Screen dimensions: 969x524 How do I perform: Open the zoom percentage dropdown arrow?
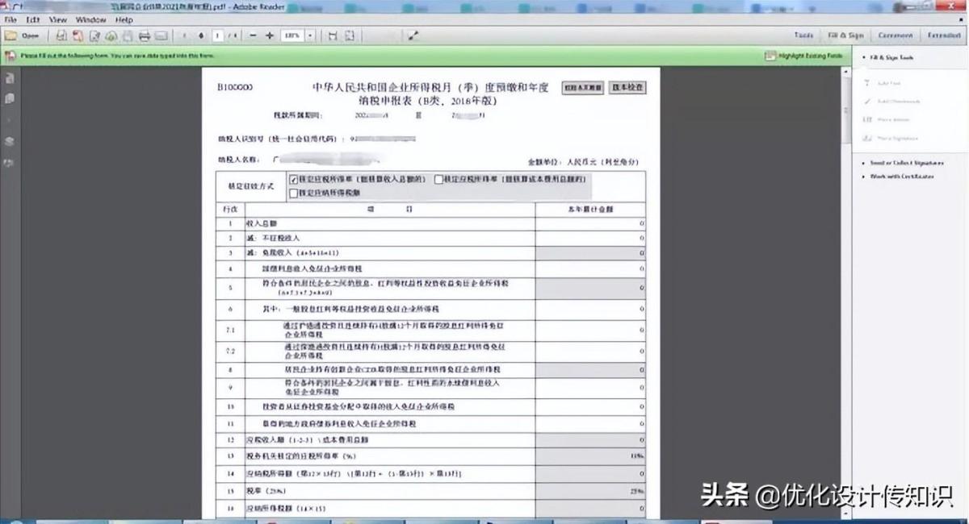[x=309, y=35]
